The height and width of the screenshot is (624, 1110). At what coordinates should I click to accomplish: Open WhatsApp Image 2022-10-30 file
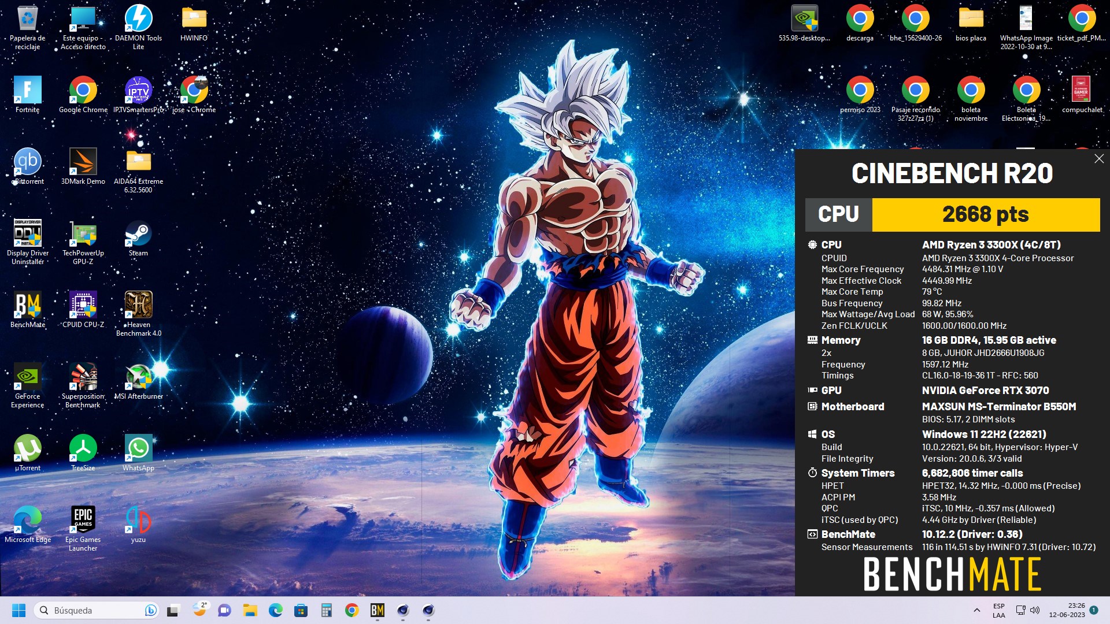coord(1026,27)
